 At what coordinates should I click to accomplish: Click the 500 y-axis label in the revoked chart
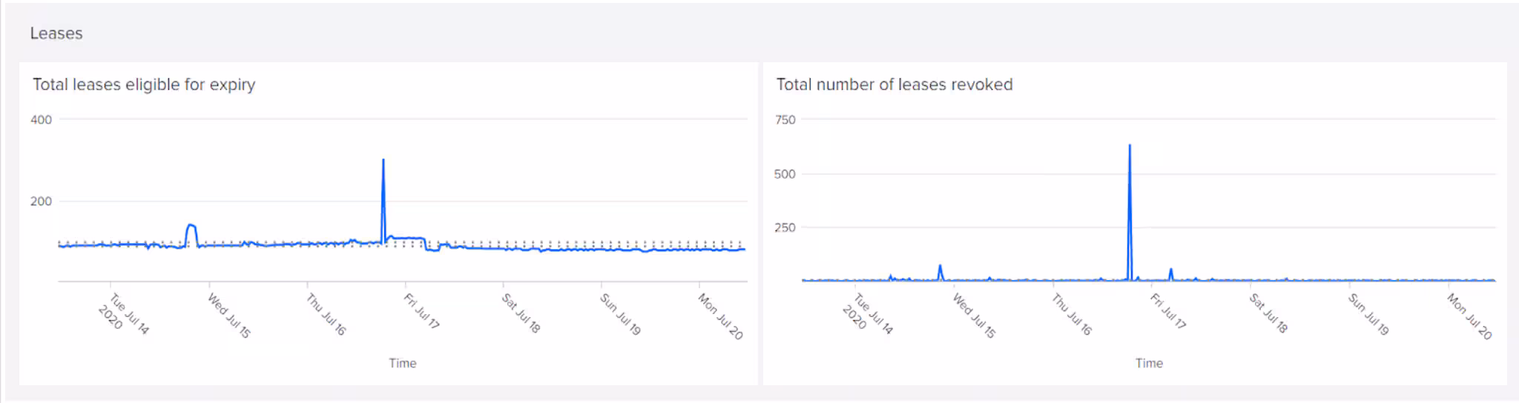click(x=785, y=174)
